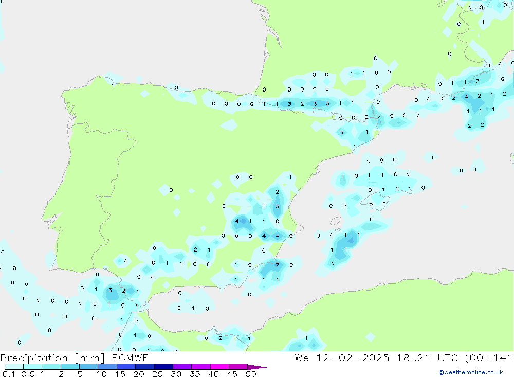Image resolution: width=514 pixels, height=377 pixels.
Task: Click the '20' legend scale label
Action: tap(139, 374)
